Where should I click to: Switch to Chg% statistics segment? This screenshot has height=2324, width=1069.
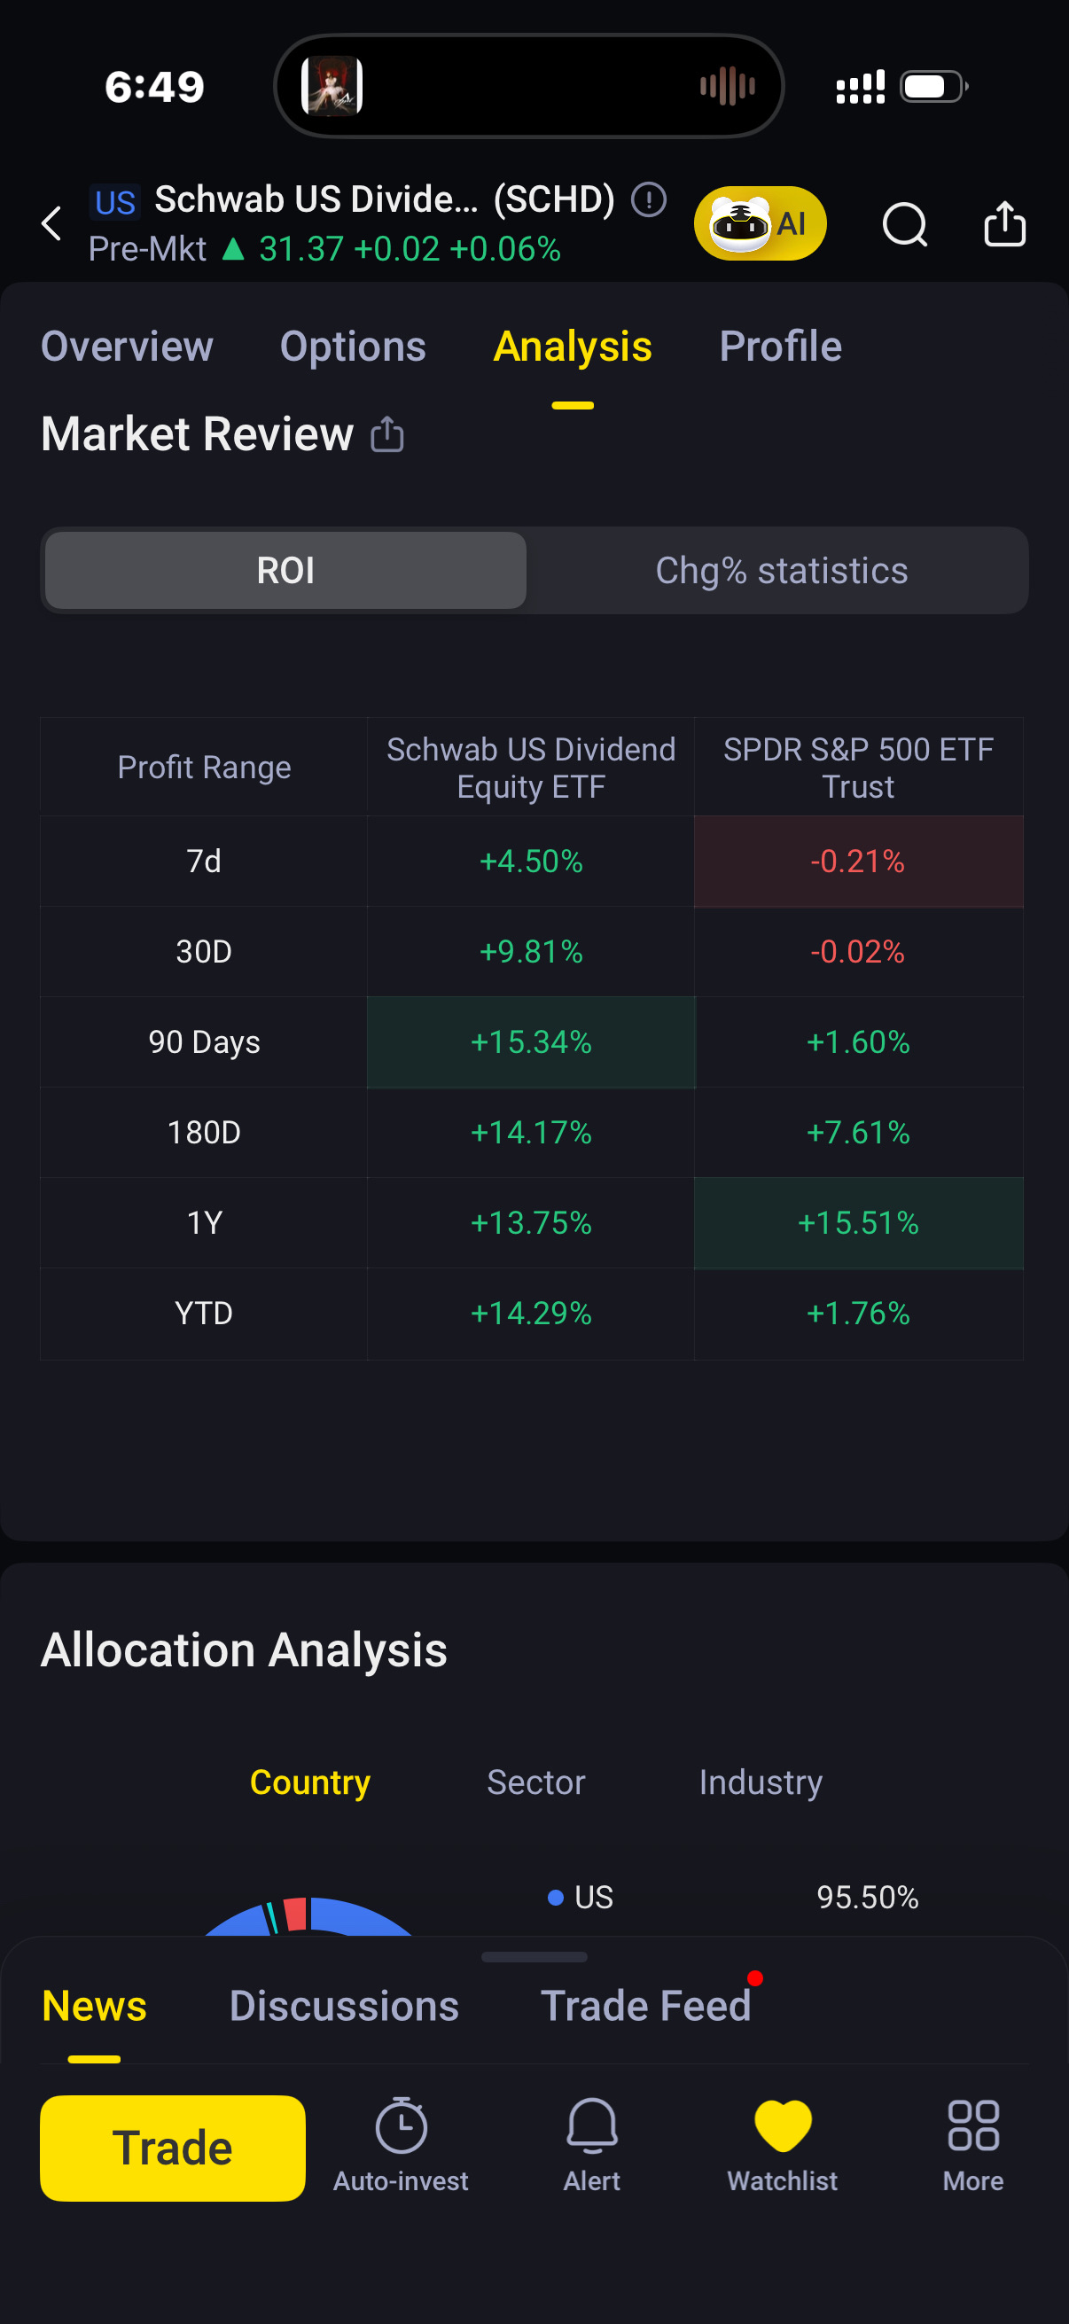pyautogui.click(x=780, y=570)
